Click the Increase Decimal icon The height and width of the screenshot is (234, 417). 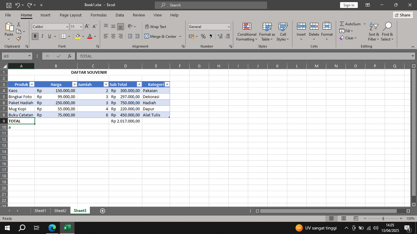220,36
